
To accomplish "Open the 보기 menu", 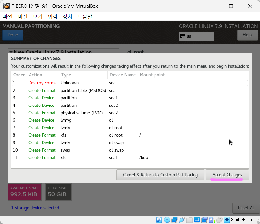I will coord(38,17).
